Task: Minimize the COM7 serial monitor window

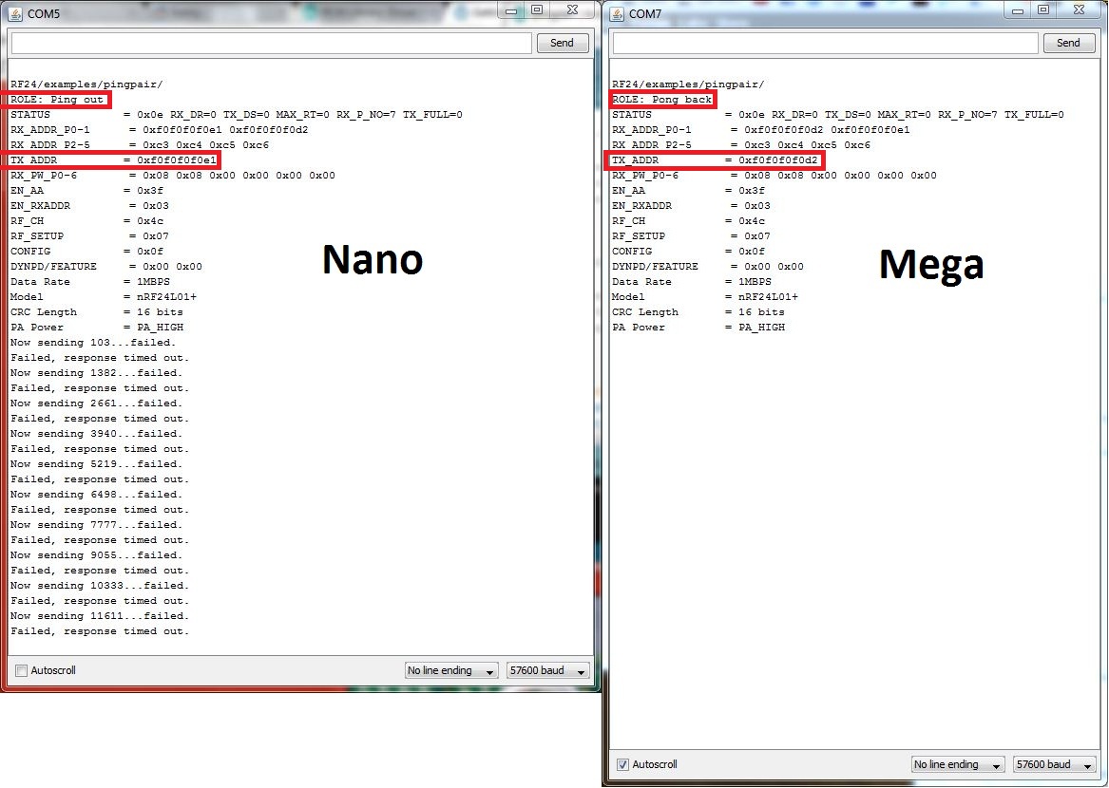Action: 1018,9
